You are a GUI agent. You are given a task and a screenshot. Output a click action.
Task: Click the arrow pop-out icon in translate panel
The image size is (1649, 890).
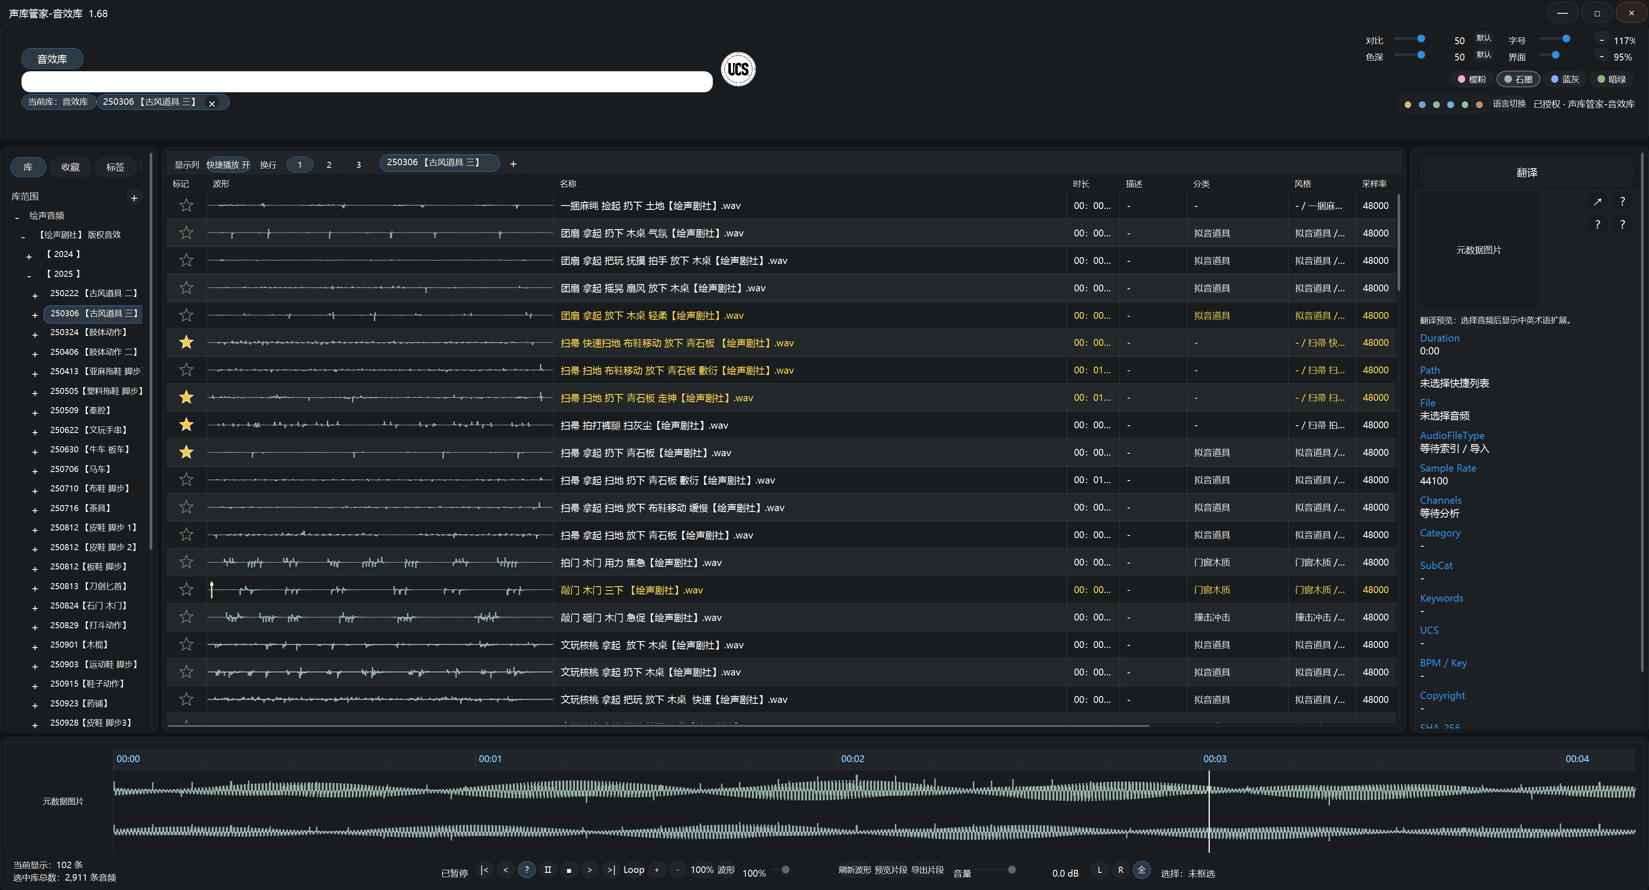pos(1597,202)
